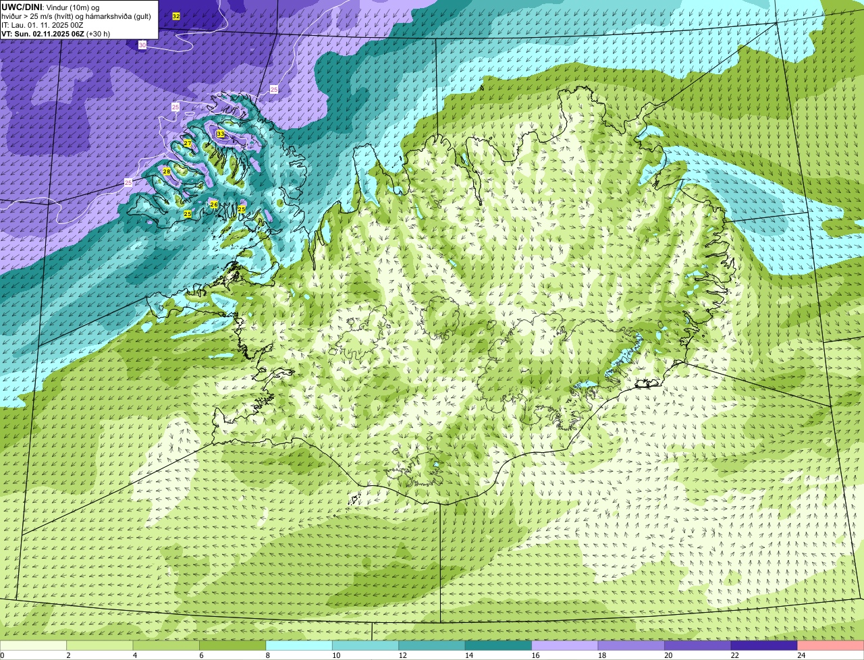Screen dimensions: 864x660
Task: Click the title text 'UWC/DINI'
Action: (22, 7)
